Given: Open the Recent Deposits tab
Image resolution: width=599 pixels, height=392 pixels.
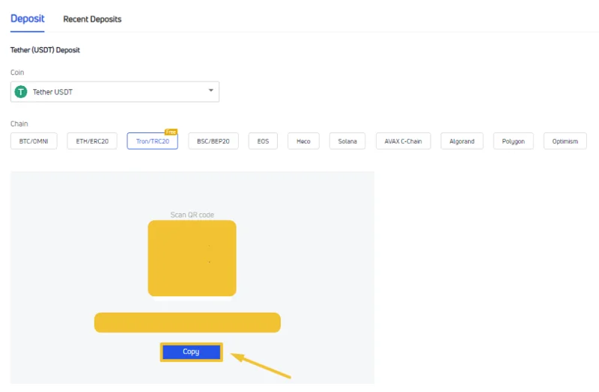Looking at the screenshot, I should click(92, 19).
